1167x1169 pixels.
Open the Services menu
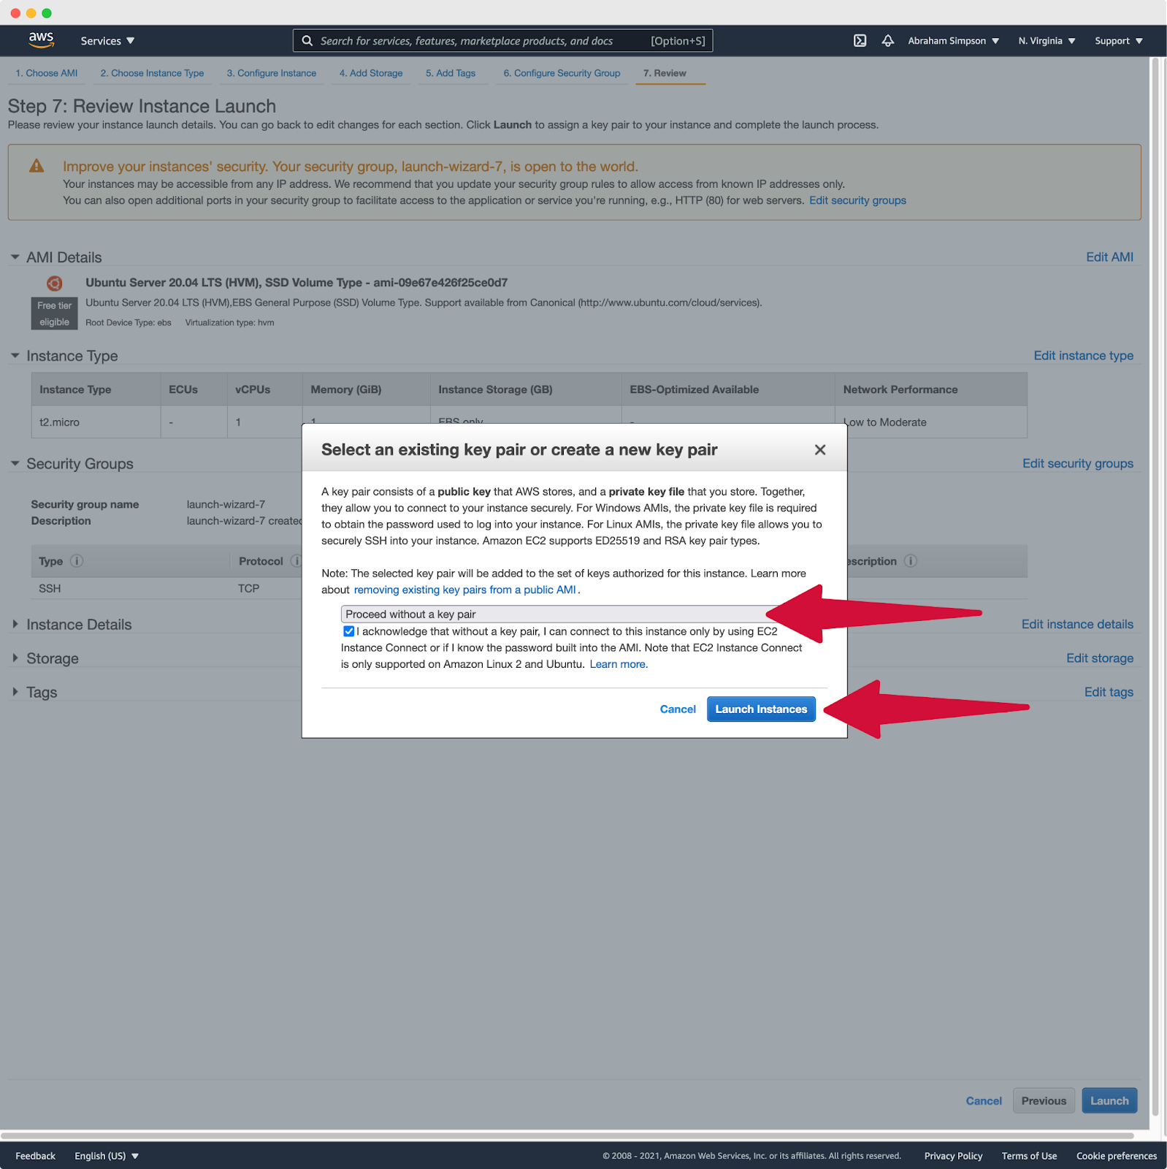pos(107,41)
